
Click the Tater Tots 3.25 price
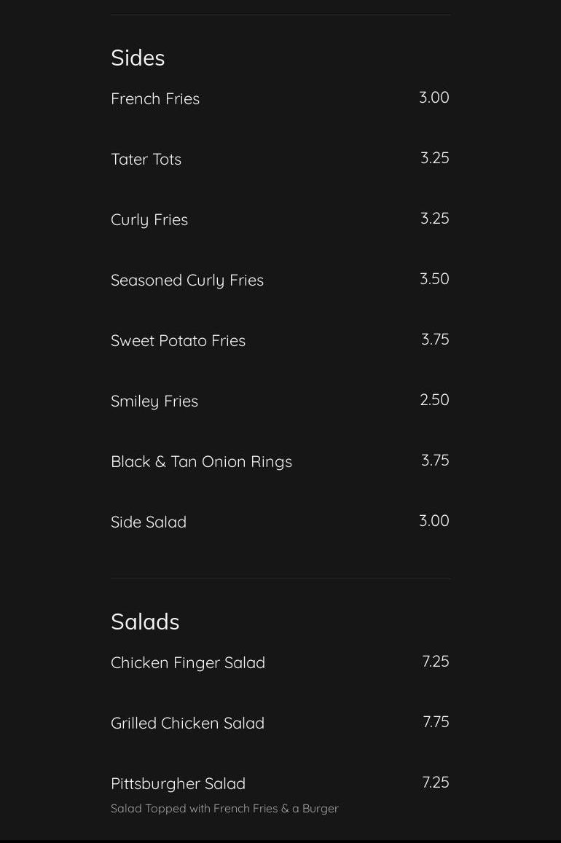tap(434, 158)
